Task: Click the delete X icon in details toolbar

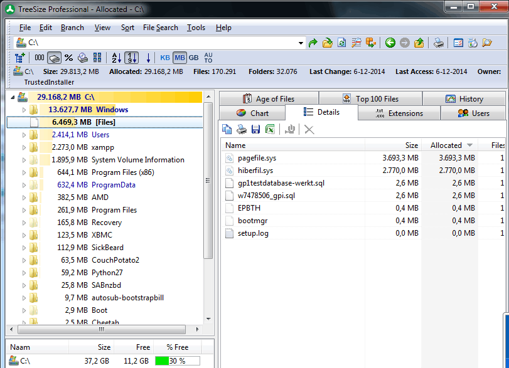Action: [309, 129]
